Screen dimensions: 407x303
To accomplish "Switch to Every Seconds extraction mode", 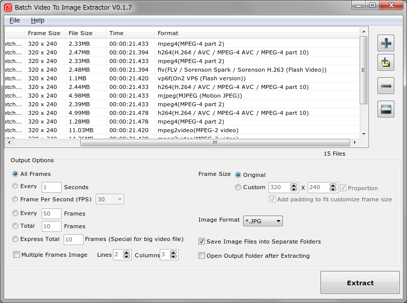I will coord(15,187).
